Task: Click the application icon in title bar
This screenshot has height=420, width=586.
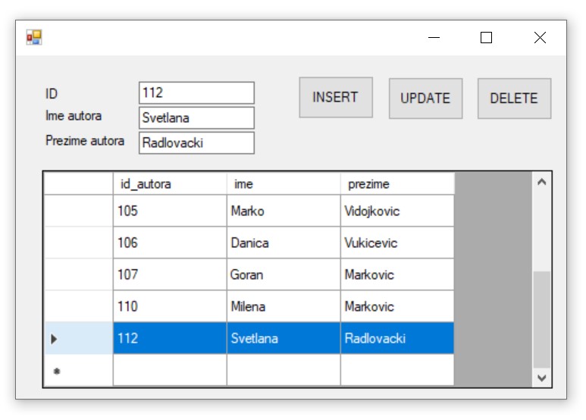Action: pyautogui.click(x=34, y=37)
